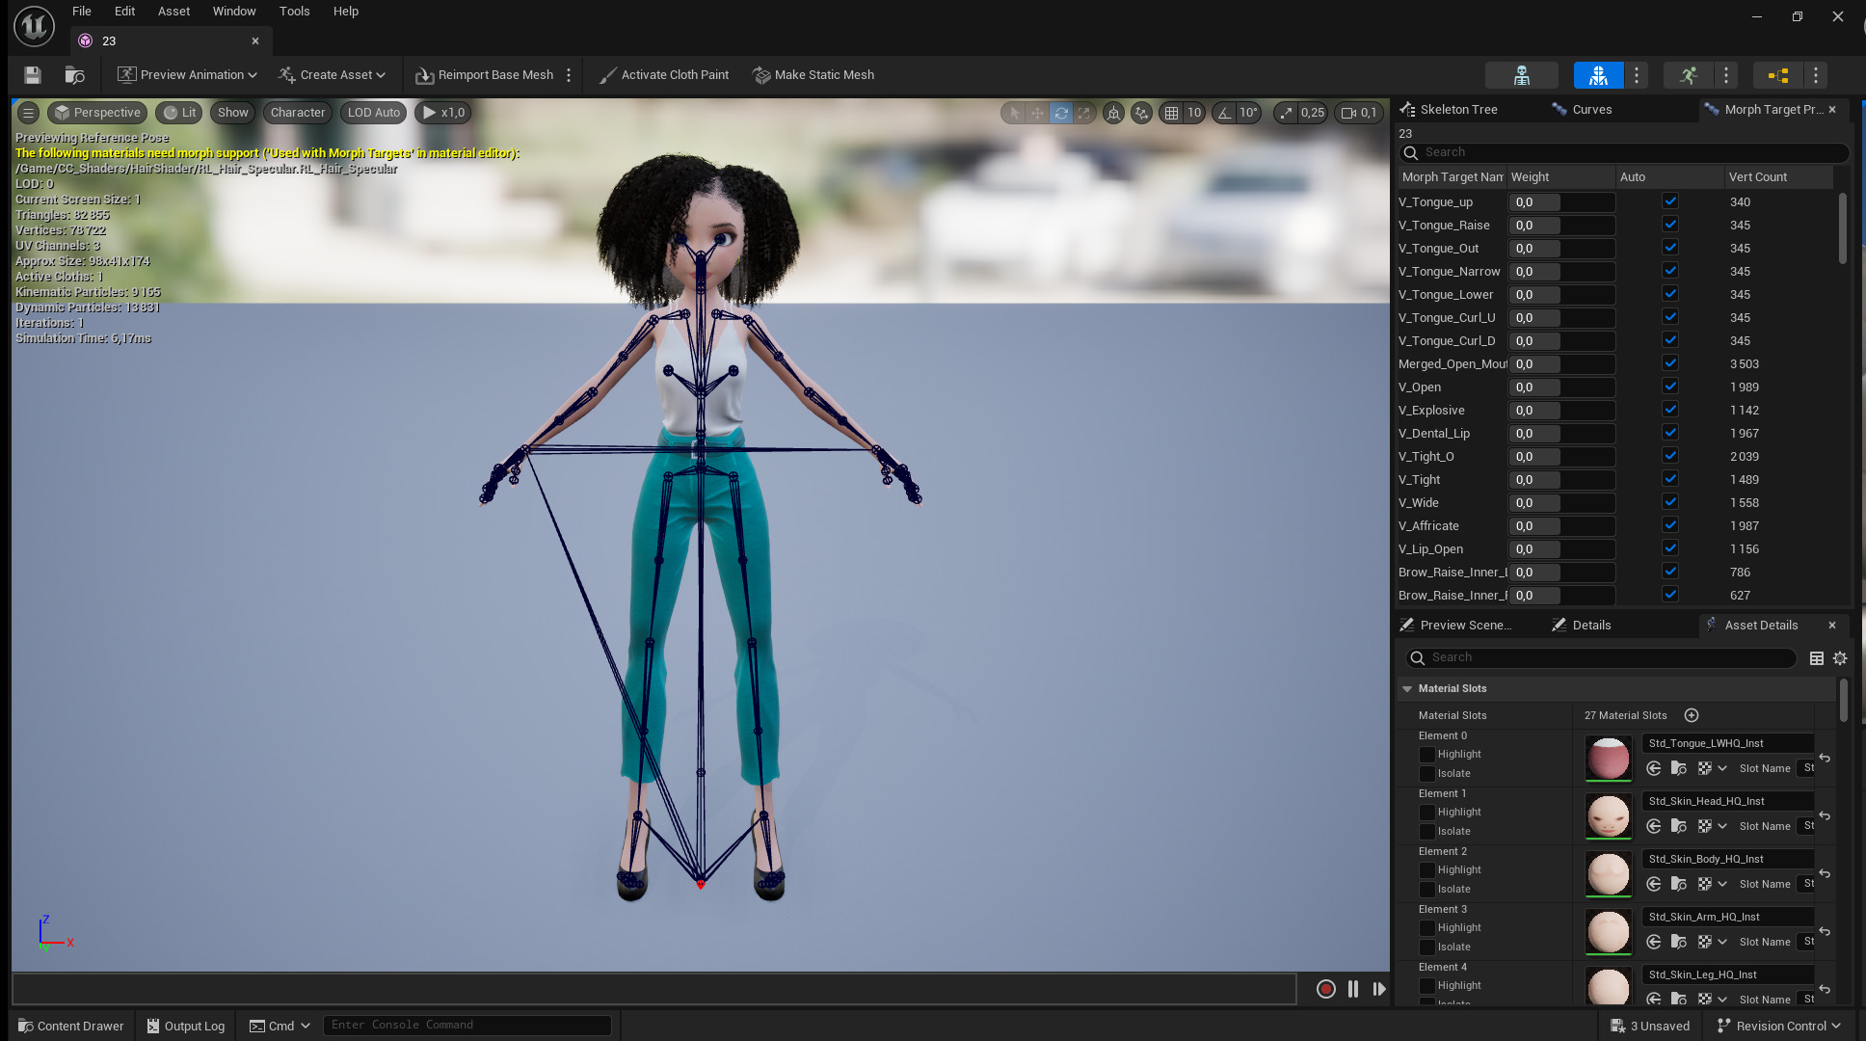The height and width of the screenshot is (1041, 1866).
Task: Click V_Open weight slider field
Action: 1561,387
